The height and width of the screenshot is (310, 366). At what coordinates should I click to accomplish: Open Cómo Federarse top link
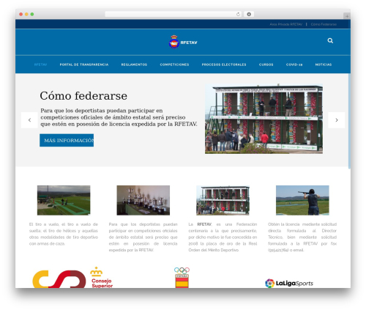[x=324, y=24]
